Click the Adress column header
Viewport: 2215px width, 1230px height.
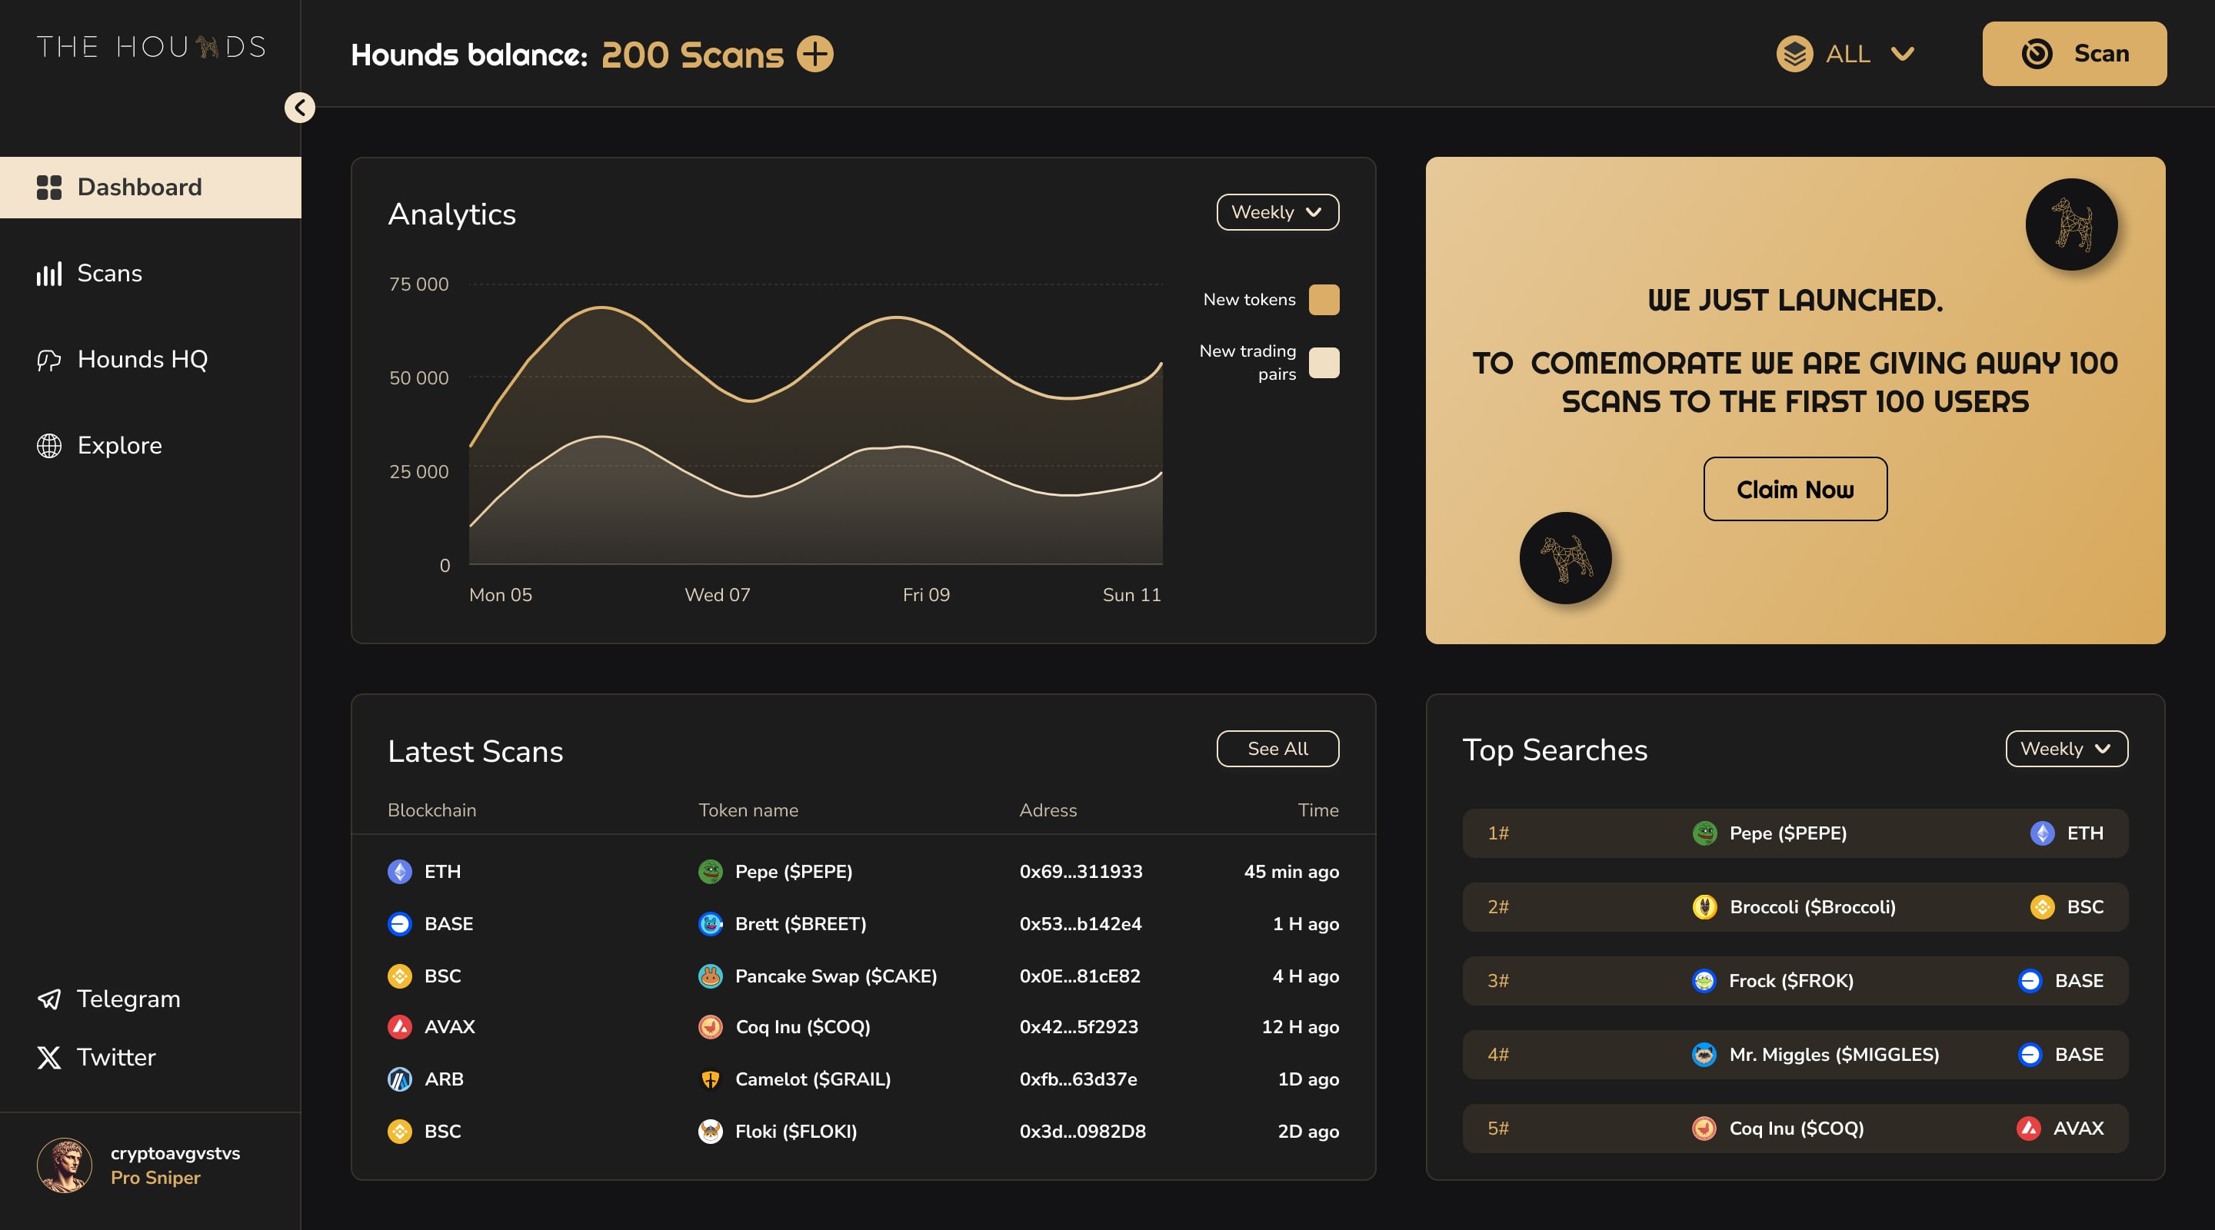[1048, 810]
